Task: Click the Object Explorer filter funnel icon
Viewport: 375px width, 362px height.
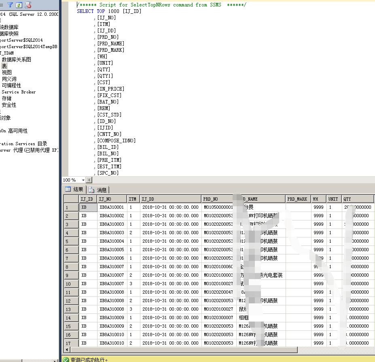Action: point(10,5)
